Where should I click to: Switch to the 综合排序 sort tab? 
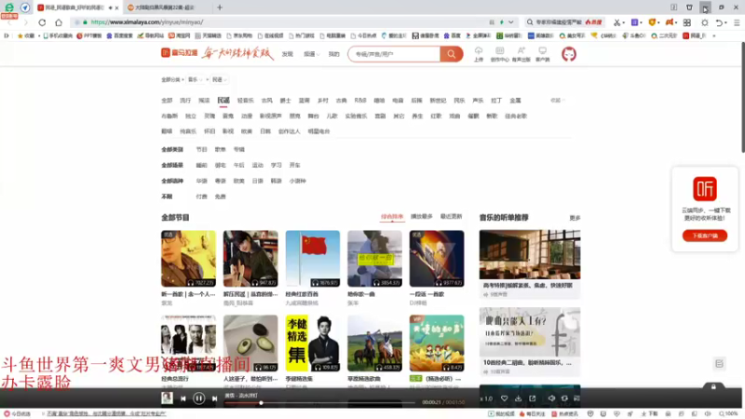[x=391, y=217]
